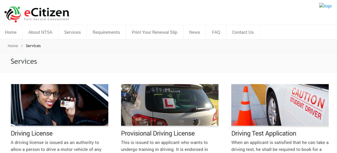337x153 pixels.
Task: Open the Provisional Driving License car image
Action: pos(170,105)
